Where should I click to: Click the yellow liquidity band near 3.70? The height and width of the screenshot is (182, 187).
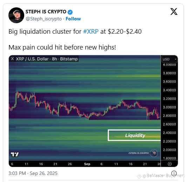tap(138, 76)
